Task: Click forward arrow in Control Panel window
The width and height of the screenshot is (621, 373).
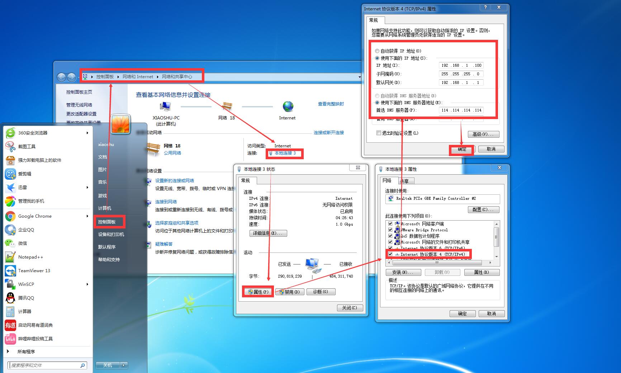Action: (71, 77)
